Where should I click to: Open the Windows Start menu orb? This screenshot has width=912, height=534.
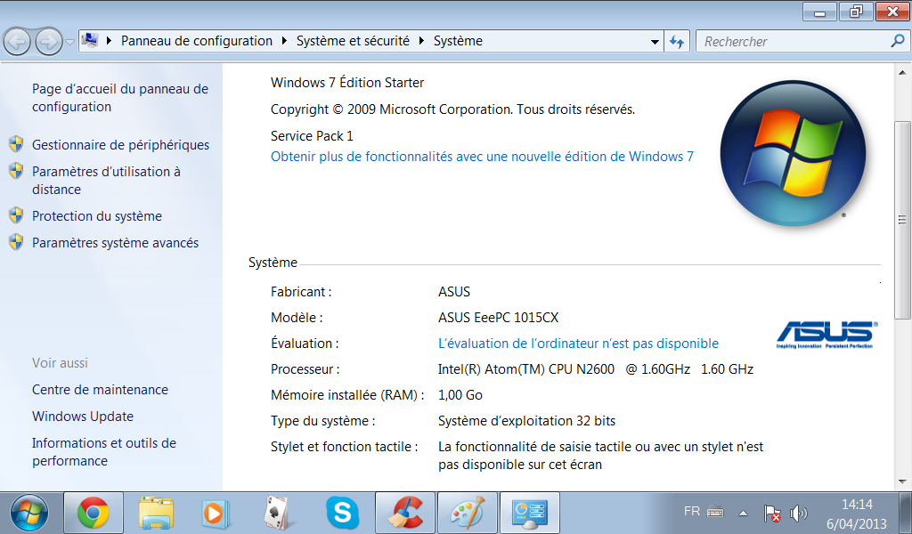coord(28,514)
